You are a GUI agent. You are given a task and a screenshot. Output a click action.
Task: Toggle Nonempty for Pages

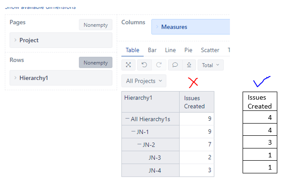tap(96, 25)
